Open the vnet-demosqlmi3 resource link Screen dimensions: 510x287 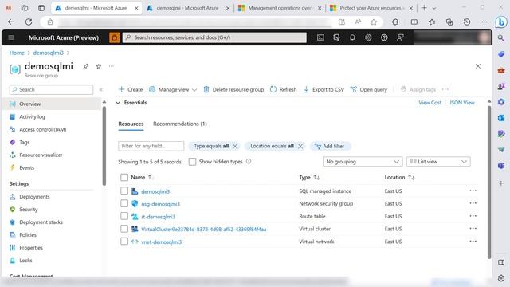click(161, 242)
